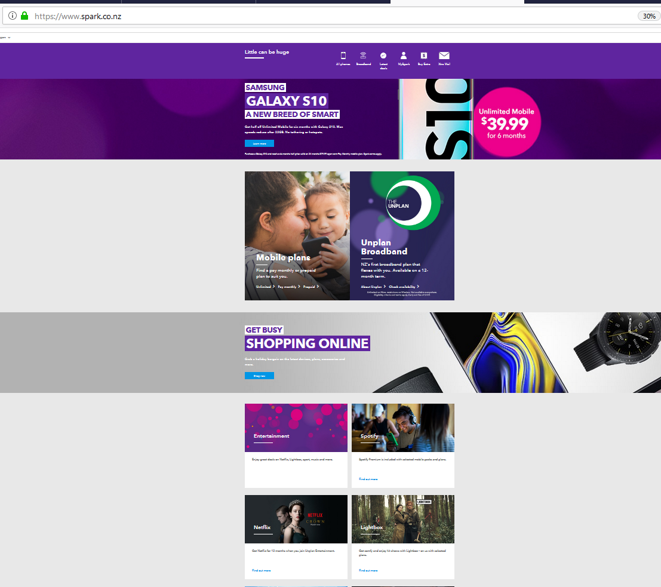The width and height of the screenshot is (661, 587).
Task: Click Learn more on the Galaxy S10 banner
Action: [259, 143]
